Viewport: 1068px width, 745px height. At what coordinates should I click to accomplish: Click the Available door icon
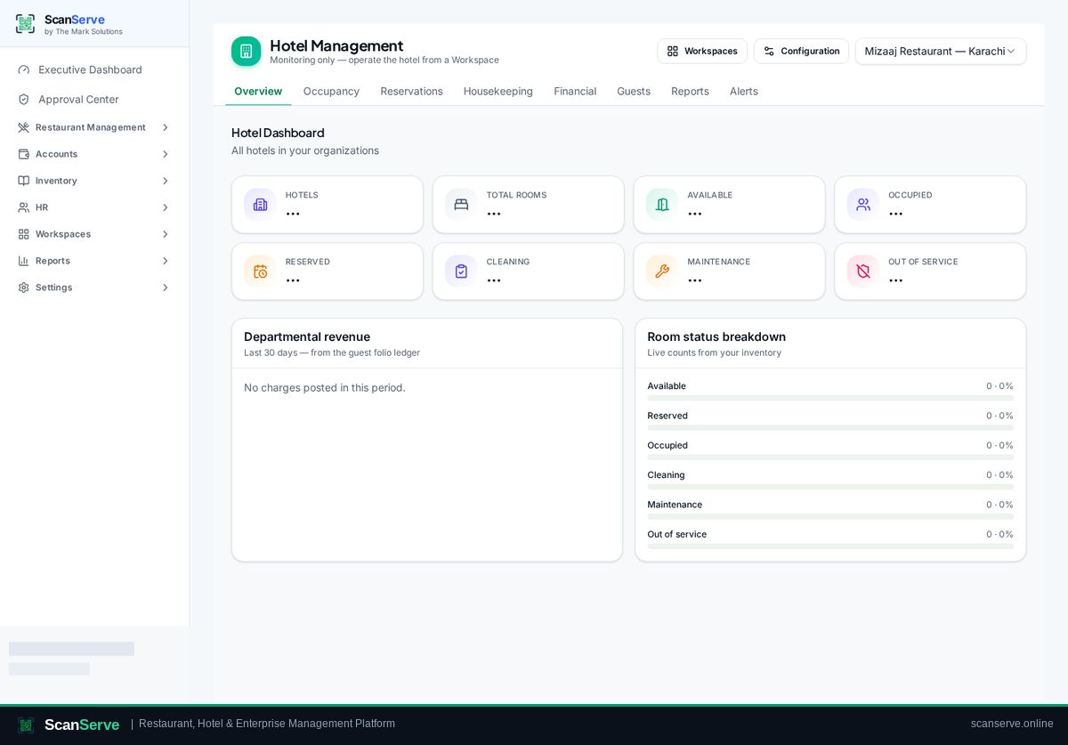pos(662,204)
